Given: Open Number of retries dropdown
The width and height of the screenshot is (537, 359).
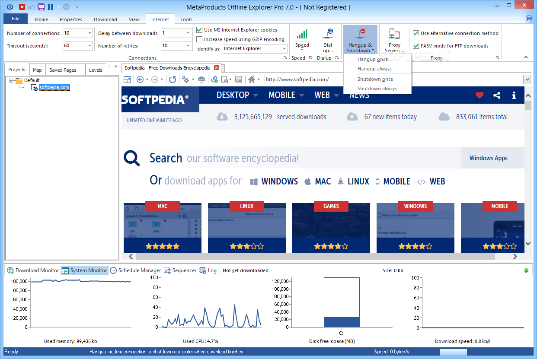Looking at the screenshot, I should (188, 45).
